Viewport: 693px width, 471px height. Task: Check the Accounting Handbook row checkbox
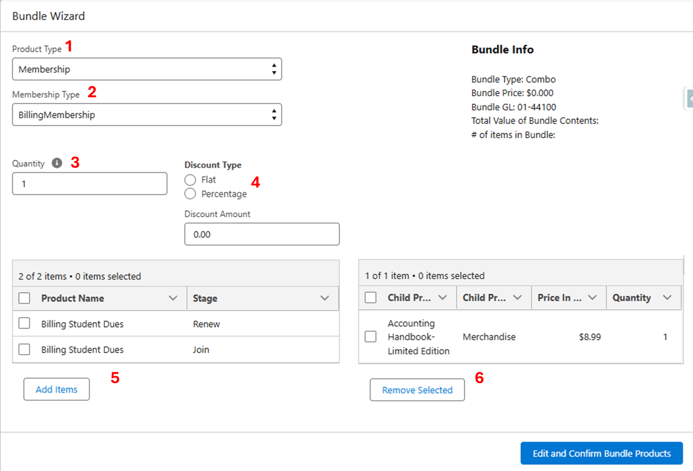pos(371,337)
